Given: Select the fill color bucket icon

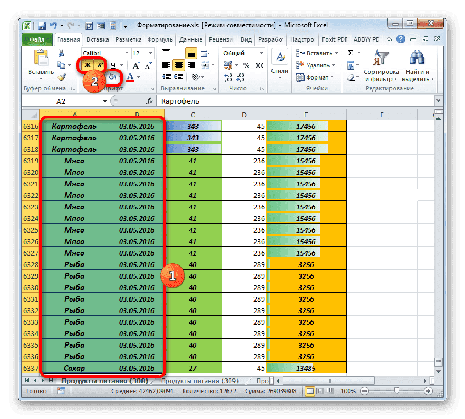Looking at the screenshot, I should pyautogui.click(x=112, y=77).
